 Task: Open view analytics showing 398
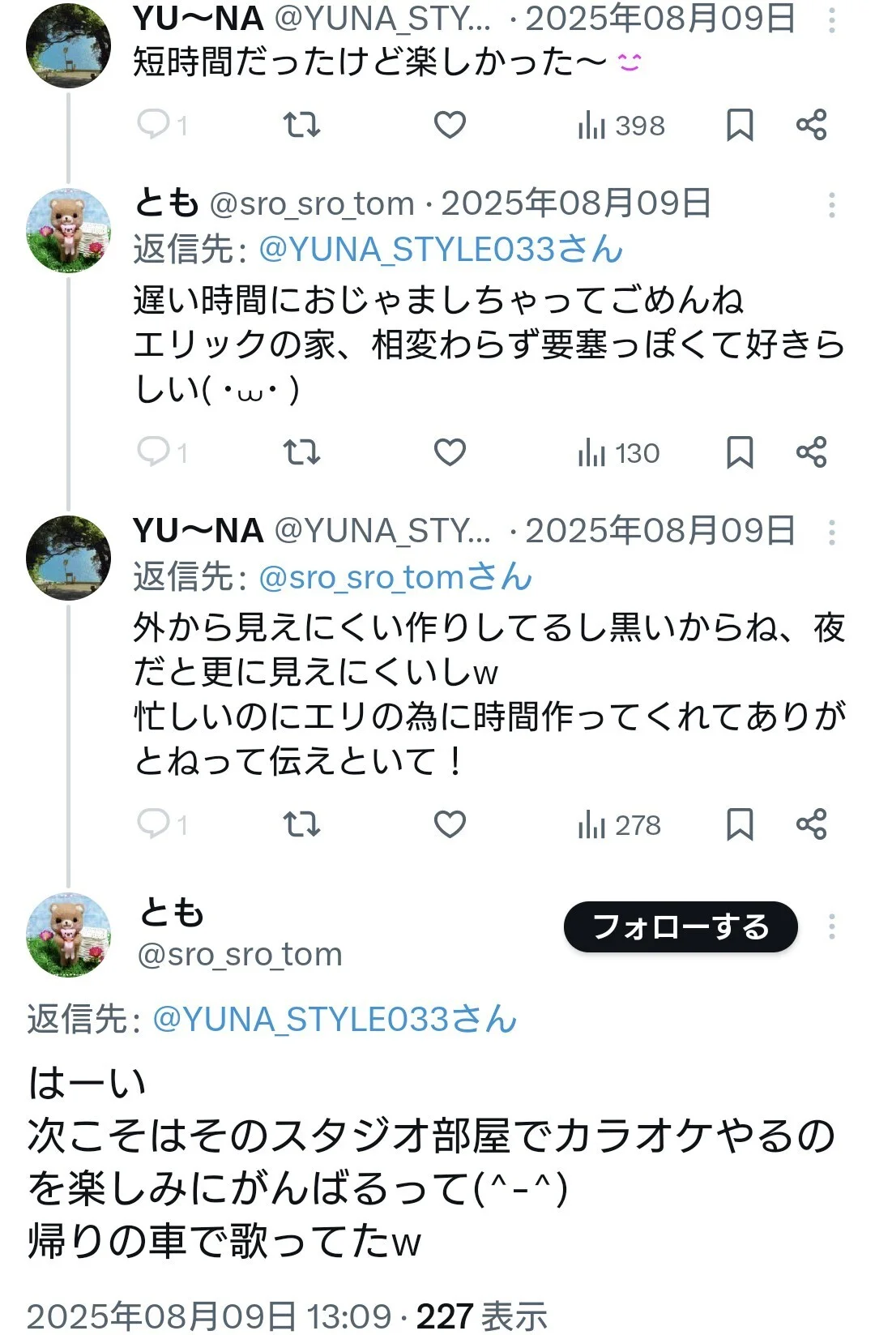click(x=621, y=126)
